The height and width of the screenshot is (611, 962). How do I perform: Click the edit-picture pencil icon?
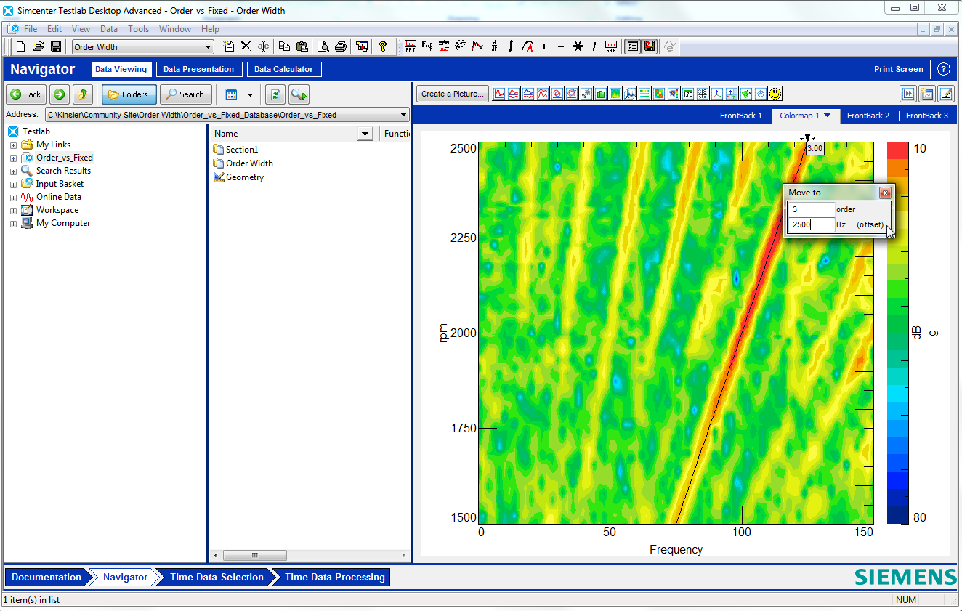(x=946, y=94)
